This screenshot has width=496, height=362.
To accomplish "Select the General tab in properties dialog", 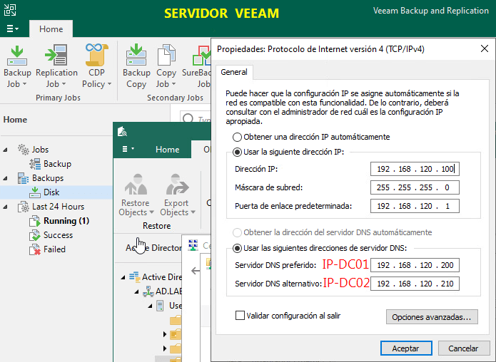I will 234,72.
